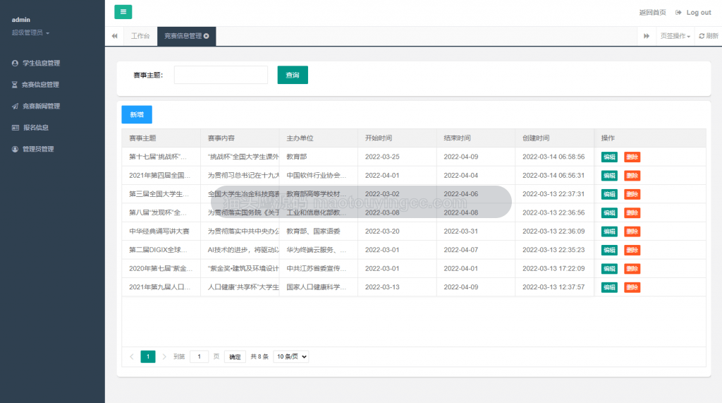The image size is (722, 403).
Task: Click the log out icon
Action: pos(678,13)
